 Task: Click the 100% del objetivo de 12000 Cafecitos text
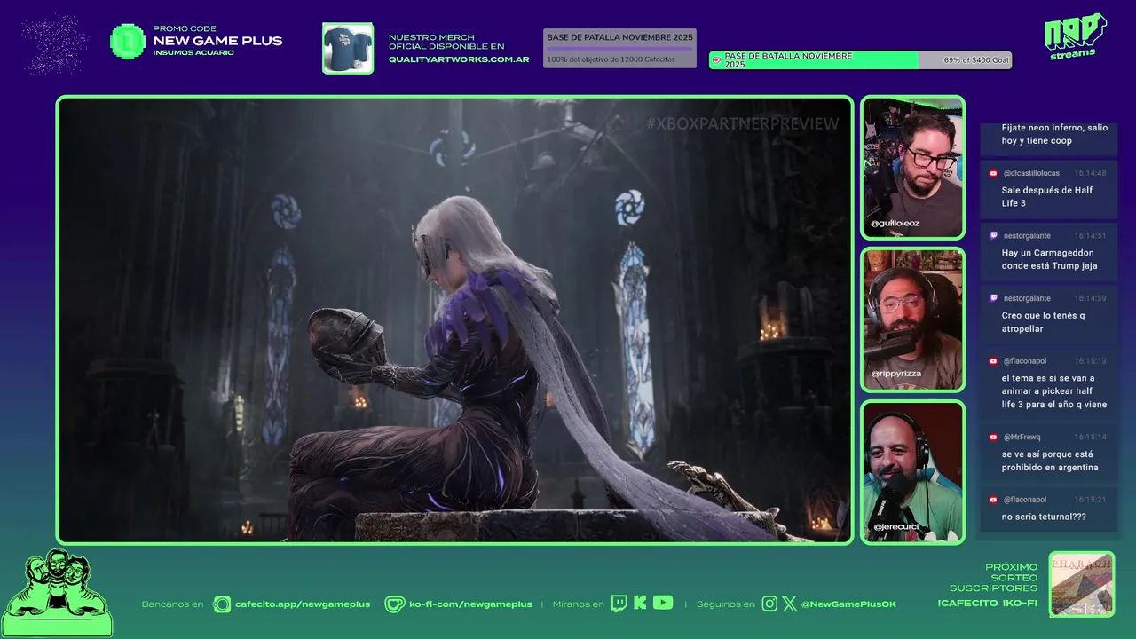(x=611, y=59)
